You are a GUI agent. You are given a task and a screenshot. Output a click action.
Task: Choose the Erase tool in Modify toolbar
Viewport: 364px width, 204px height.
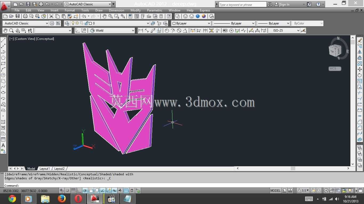click(360, 40)
